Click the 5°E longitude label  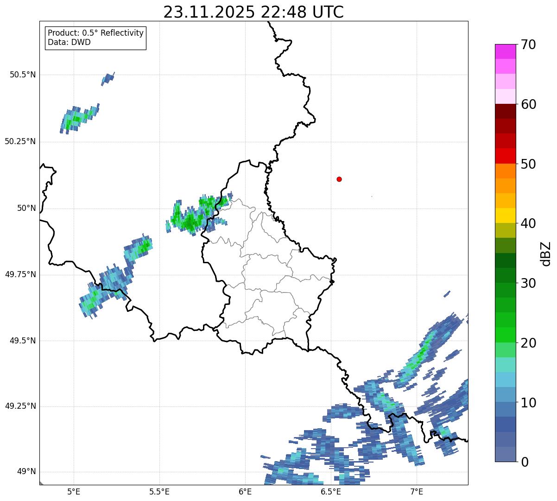point(74,491)
